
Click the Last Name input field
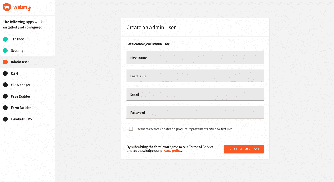tap(195, 76)
